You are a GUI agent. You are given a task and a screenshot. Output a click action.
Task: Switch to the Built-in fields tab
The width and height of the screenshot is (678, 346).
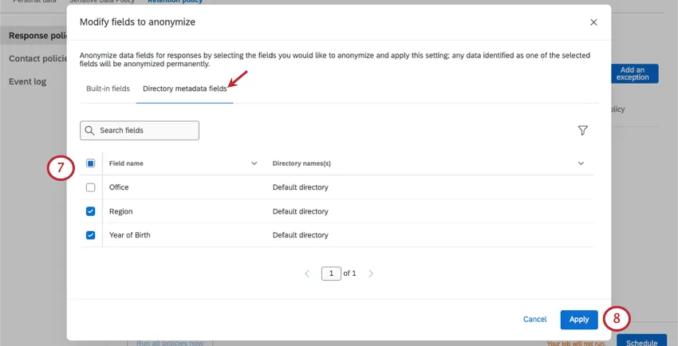pos(108,88)
